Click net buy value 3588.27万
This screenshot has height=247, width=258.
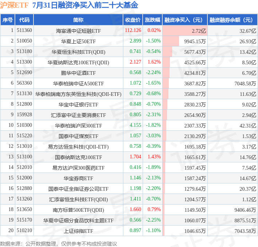coord(195,94)
